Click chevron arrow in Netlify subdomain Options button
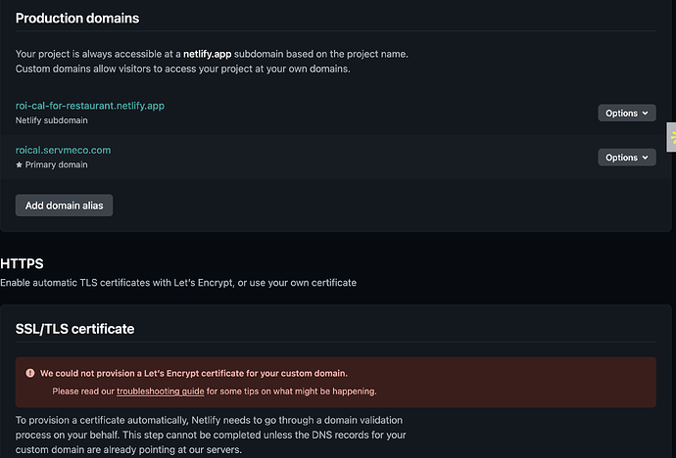Screen dimensions: 676x458 point(645,114)
